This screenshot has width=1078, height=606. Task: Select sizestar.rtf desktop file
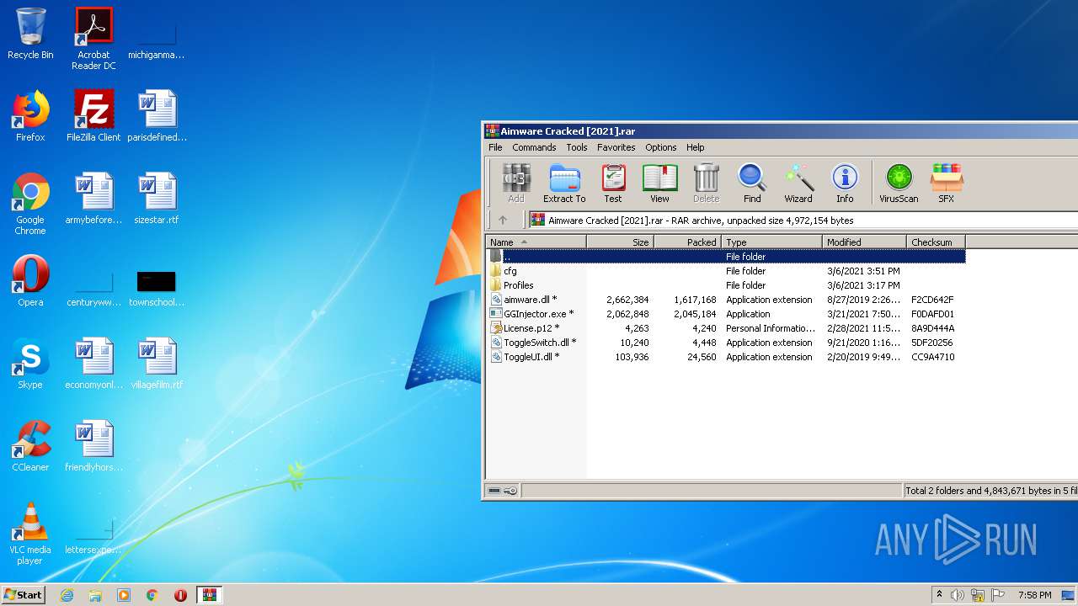click(157, 199)
